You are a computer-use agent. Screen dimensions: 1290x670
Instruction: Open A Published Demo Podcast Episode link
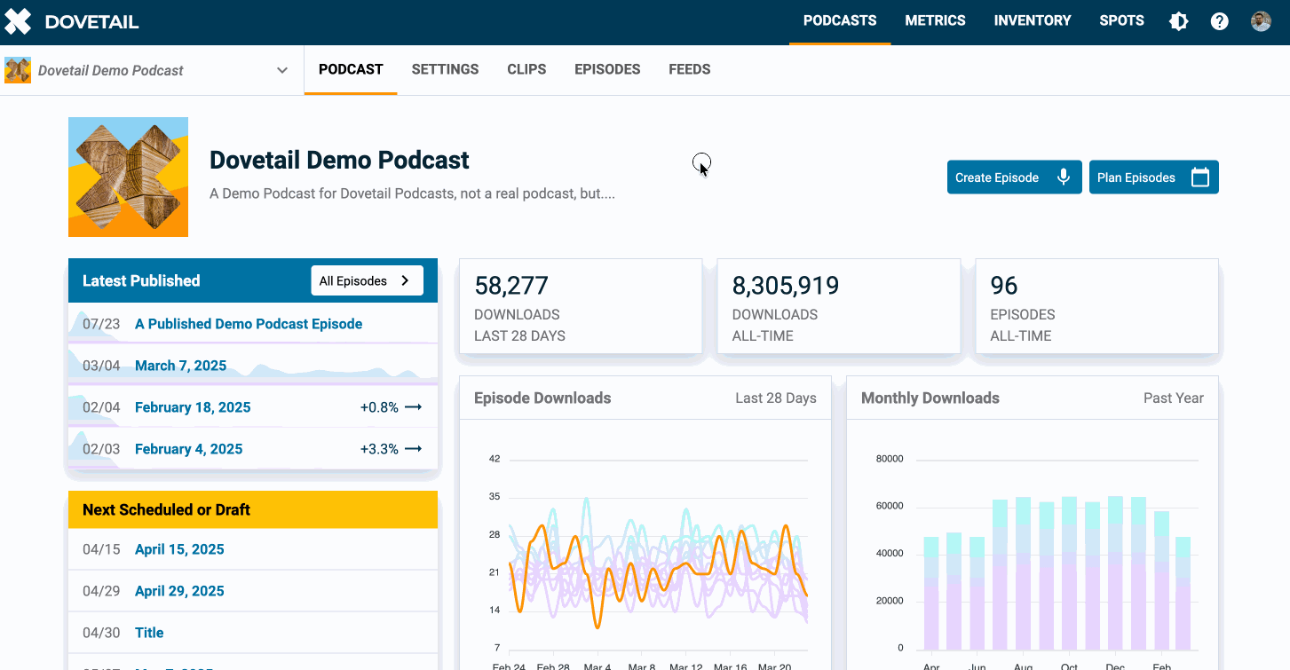(x=249, y=324)
